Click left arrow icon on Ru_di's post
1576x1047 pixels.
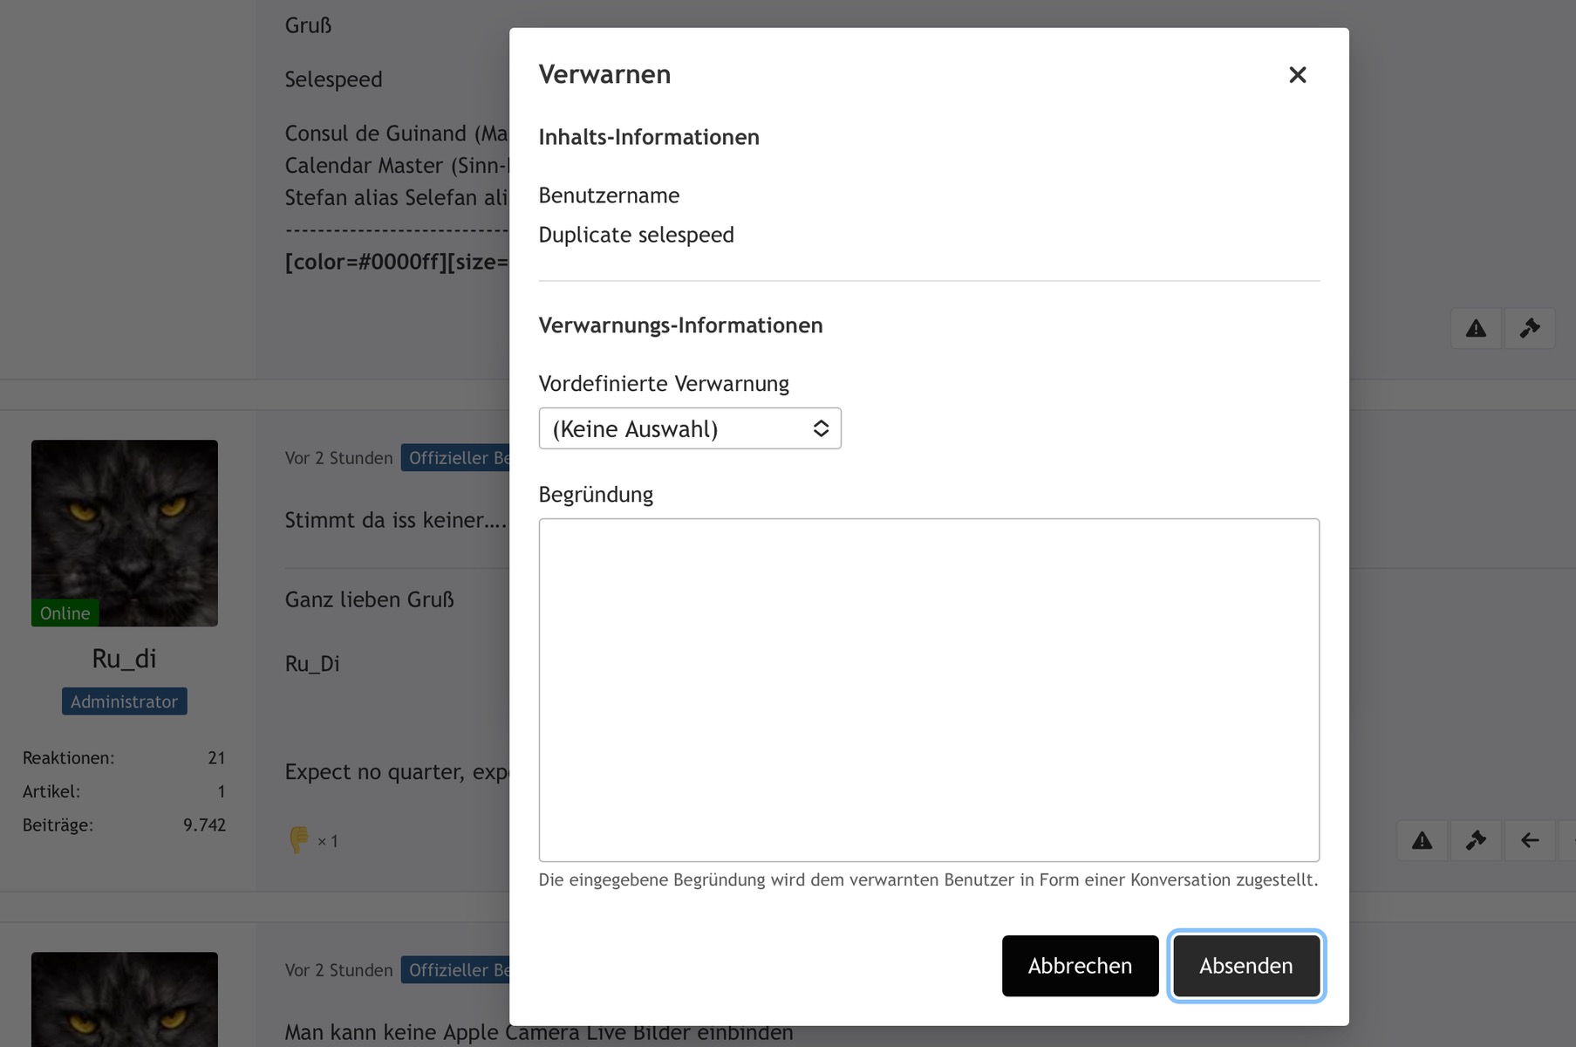tap(1529, 840)
